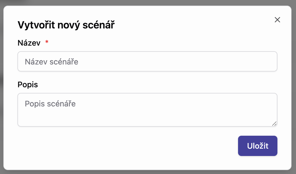This screenshot has height=174, width=296.
Task: Click the dialog title Vytvořit nový scénář
Action: click(66, 25)
